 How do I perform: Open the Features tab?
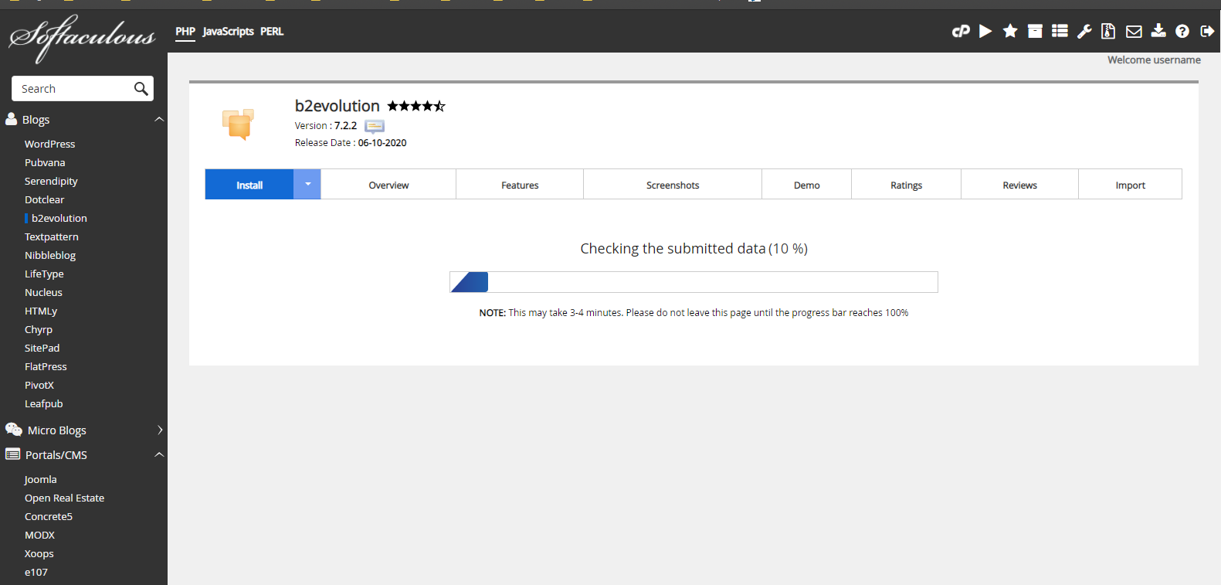[x=520, y=184]
